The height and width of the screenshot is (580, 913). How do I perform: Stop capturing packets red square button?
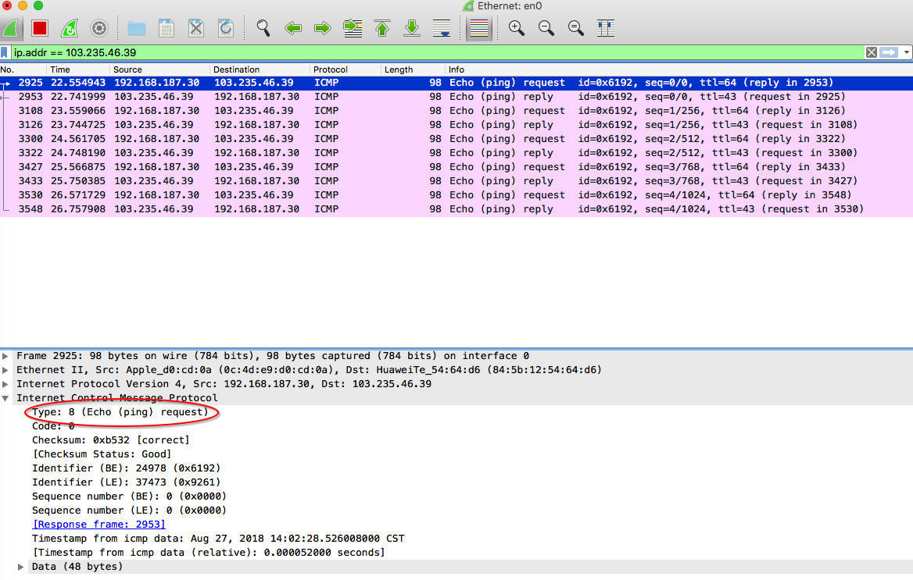pyautogui.click(x=40, y=28)
